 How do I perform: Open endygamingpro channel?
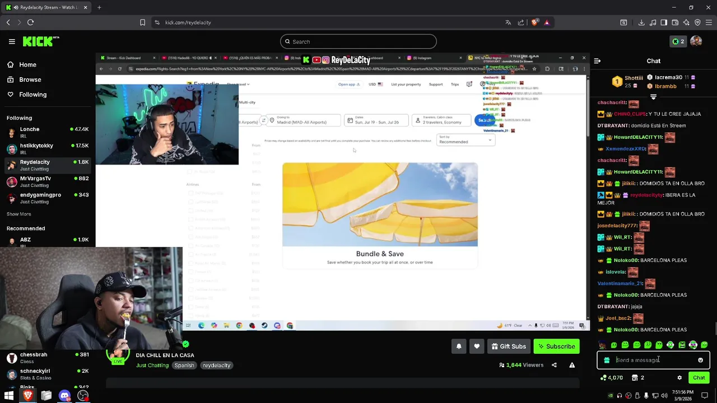click(x=48, y=198)
